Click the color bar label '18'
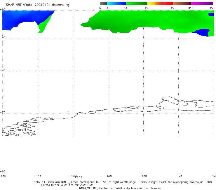The width and height of the screenshot is (216, 190). (x=126, y=8)
